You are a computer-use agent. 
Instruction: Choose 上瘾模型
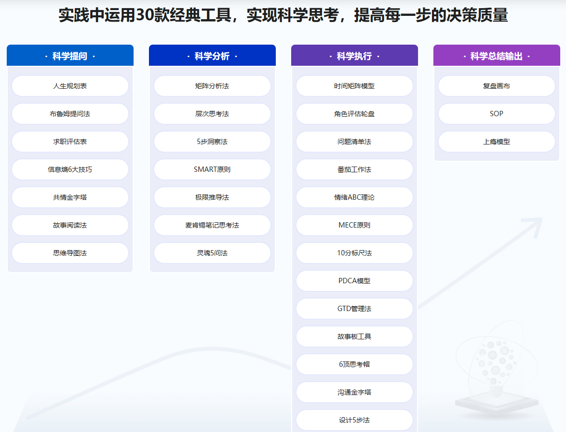(x=497, y=141)
